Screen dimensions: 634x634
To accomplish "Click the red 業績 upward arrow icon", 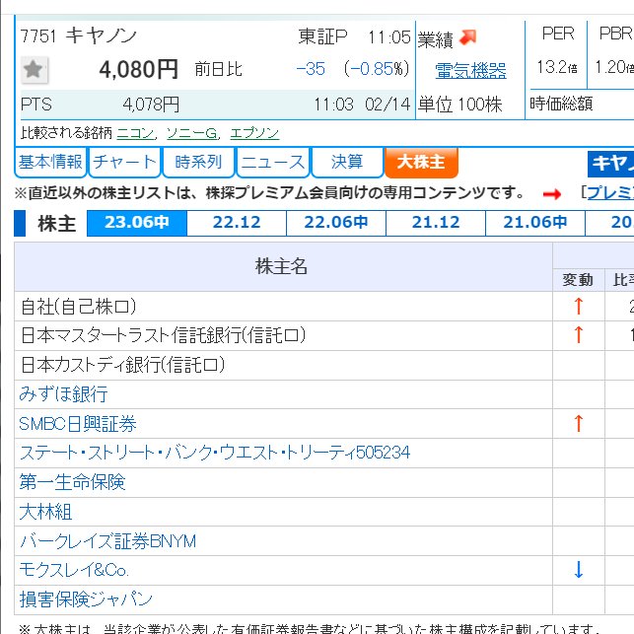I will 467,37.
